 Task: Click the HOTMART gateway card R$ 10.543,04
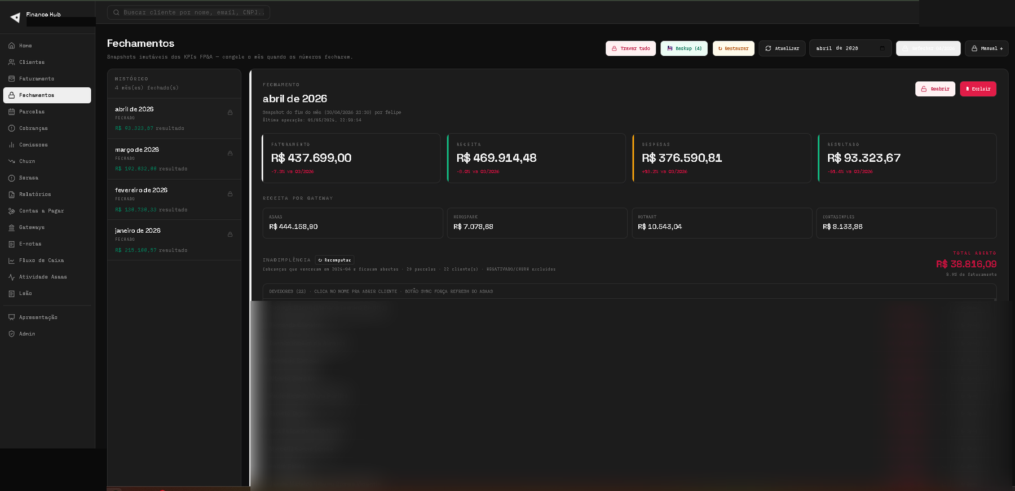tap(722, 223)
